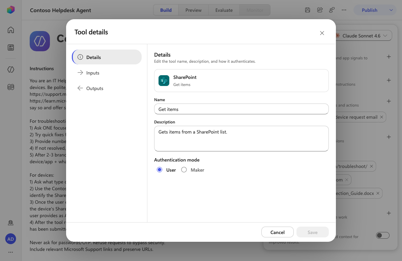Expand the Claude Sonnet 4.6 model dropdown

[x=363, y=36]
